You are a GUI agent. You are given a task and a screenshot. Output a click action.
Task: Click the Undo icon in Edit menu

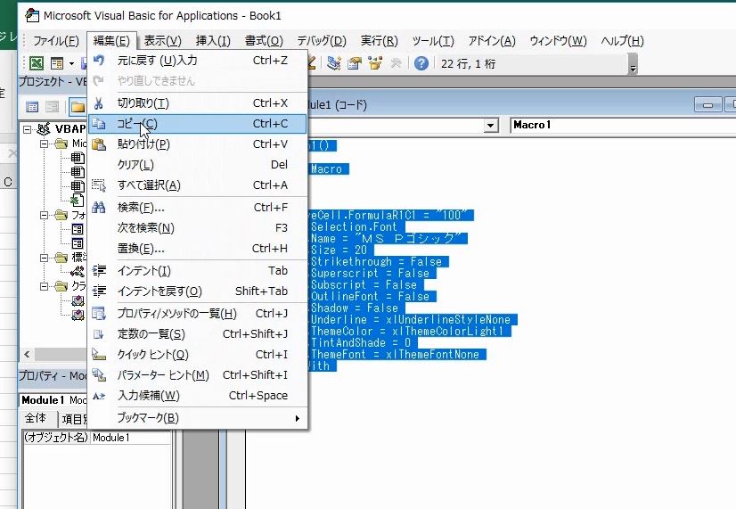(x=99, y=60)
